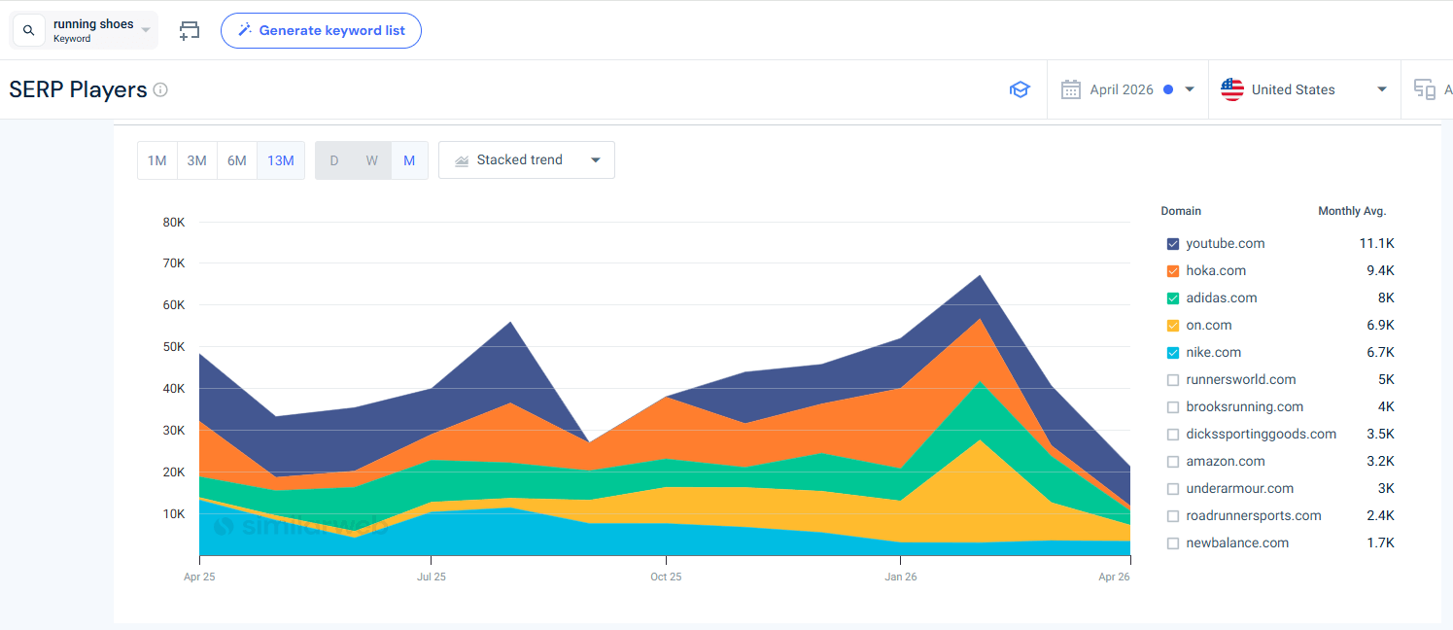The image size is (1453, 630).
Task: Switch granularity to M (monthly)
Action: point(409,160)
